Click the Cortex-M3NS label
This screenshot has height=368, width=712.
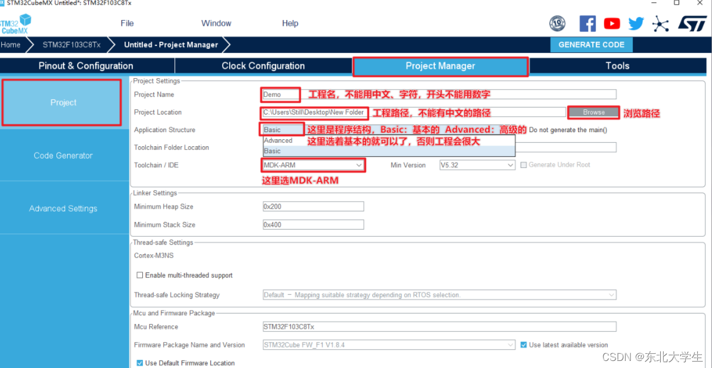(x=154, y=256)
